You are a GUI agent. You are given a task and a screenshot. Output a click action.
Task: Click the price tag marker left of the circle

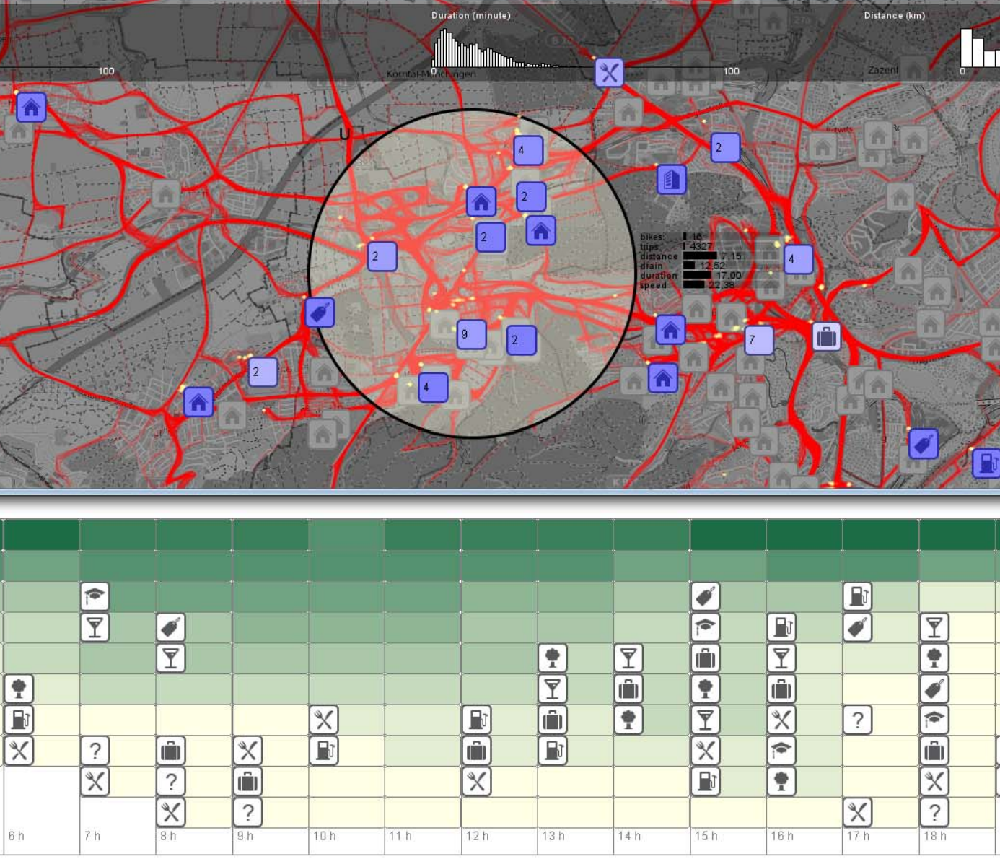pos(319,312)
